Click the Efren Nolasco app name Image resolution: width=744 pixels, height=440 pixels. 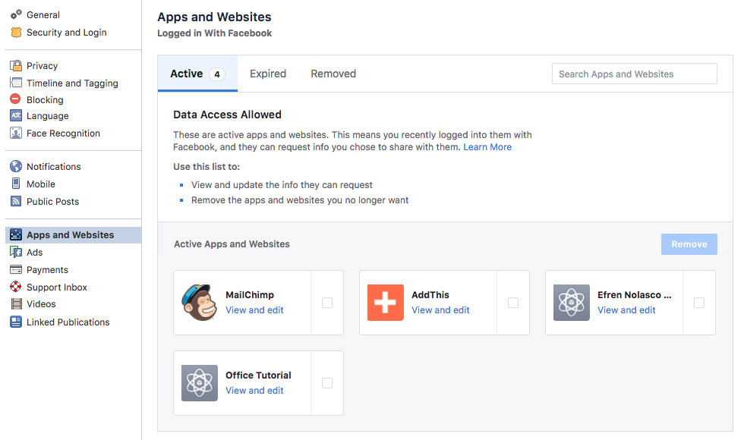[635, 295]
